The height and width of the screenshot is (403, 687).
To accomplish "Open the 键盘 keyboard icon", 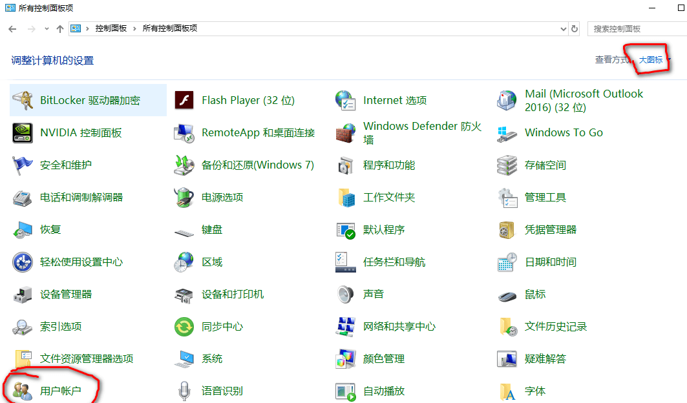I will (x=184, y=232).
